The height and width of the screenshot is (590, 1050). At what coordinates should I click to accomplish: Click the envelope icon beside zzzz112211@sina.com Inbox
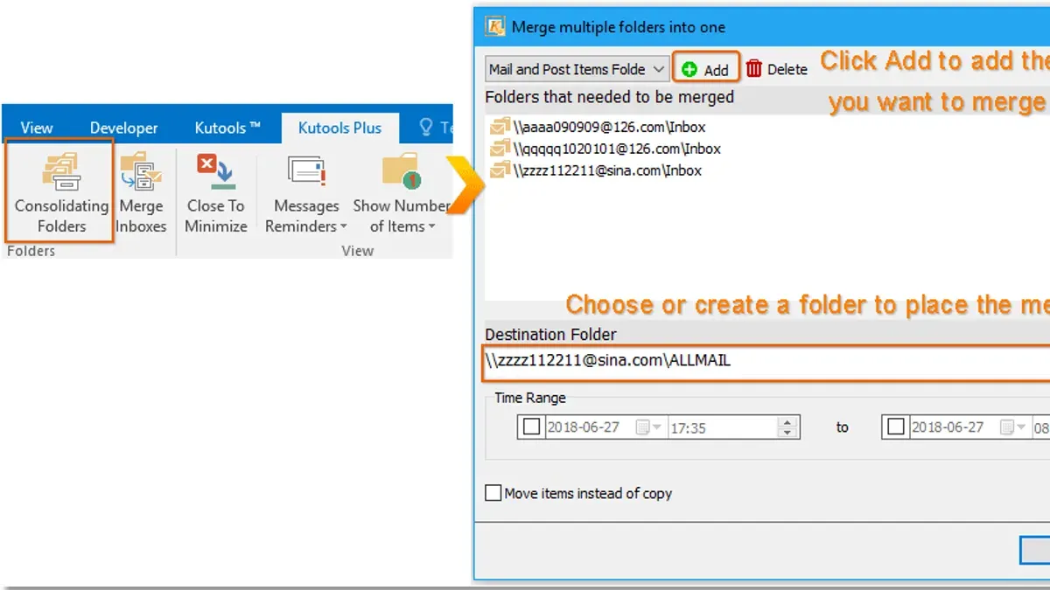click(500, 170)
